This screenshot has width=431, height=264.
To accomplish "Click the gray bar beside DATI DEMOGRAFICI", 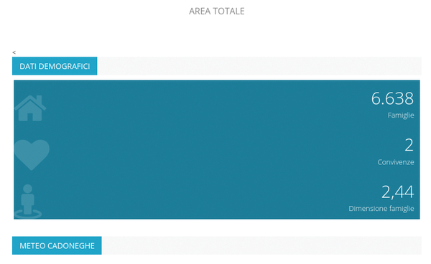I will click(x=259, y=66).
